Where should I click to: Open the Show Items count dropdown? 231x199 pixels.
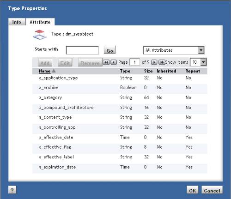point(203,62)
